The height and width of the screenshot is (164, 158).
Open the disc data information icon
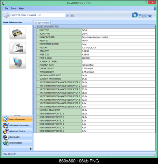point(18,48)
